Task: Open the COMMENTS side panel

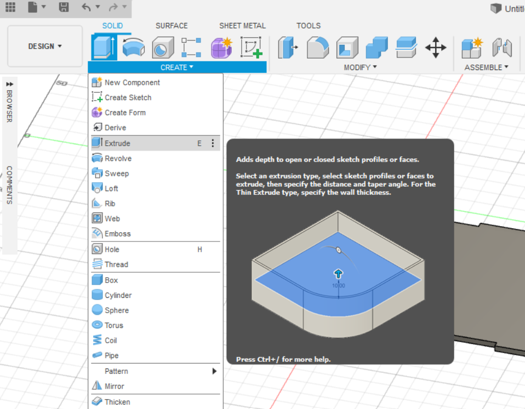Action: 9,185
